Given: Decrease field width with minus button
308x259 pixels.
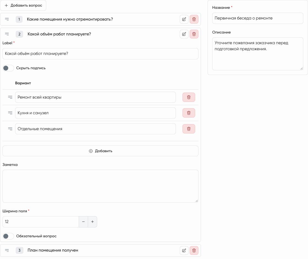Looking at the screenshot, I should (83, 222).
